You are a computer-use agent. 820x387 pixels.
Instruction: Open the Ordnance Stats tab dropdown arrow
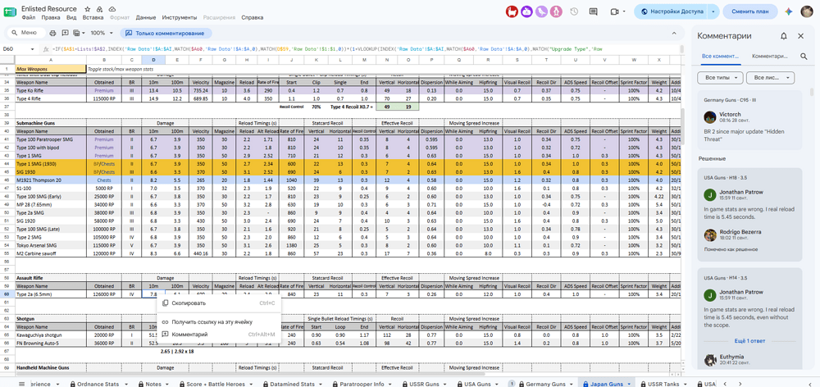click(x=126, y=384)
